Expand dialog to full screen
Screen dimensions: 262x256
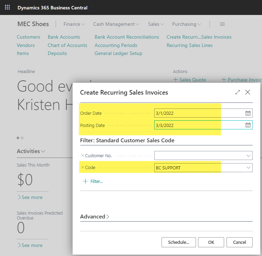point(237,92)
